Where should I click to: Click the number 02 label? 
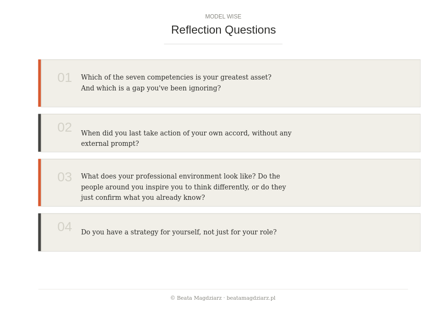(x=64, y=127)
